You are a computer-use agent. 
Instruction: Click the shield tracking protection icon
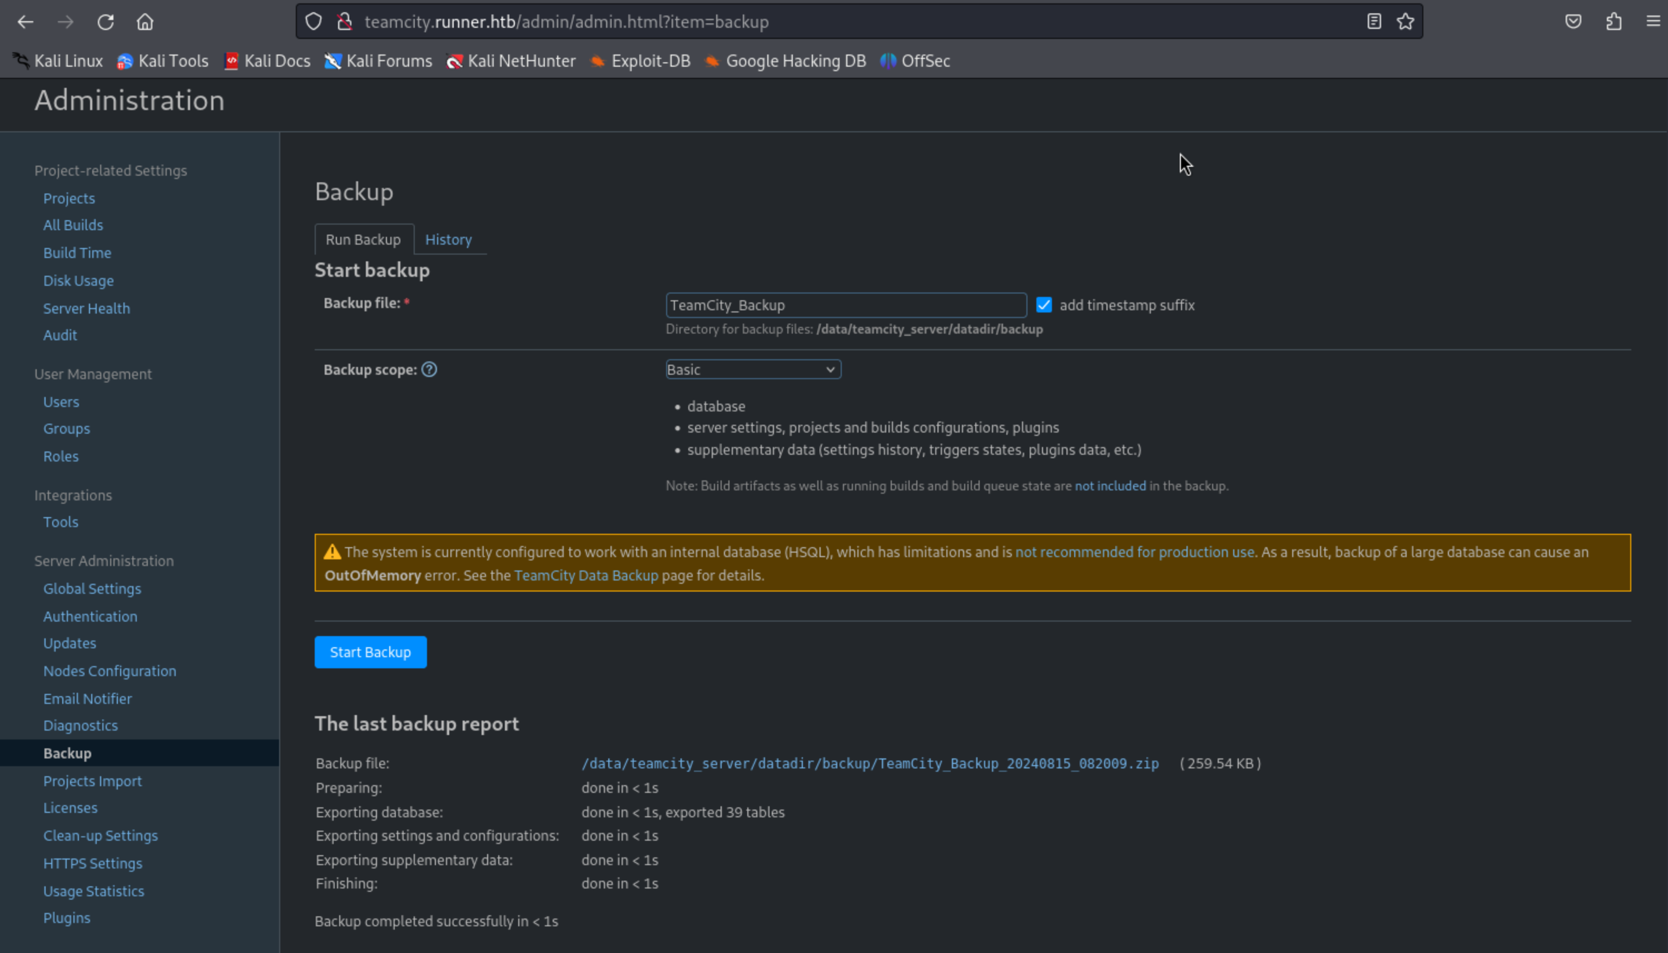pyautogui.click(x=314, y=22)
